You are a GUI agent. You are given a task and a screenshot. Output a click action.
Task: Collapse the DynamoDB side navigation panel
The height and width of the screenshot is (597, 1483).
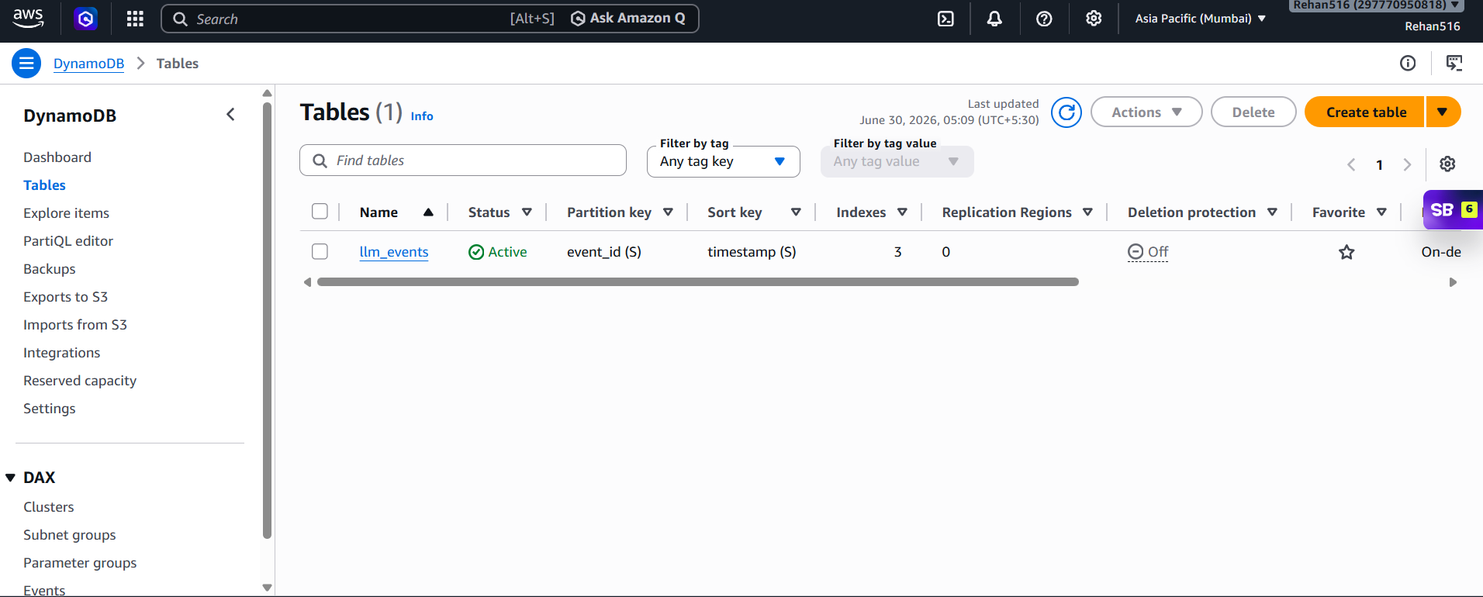click(230, 115)
